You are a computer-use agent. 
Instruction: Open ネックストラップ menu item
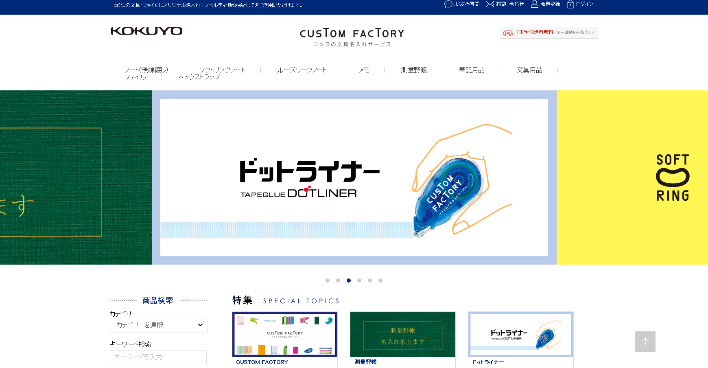[199, 77]
